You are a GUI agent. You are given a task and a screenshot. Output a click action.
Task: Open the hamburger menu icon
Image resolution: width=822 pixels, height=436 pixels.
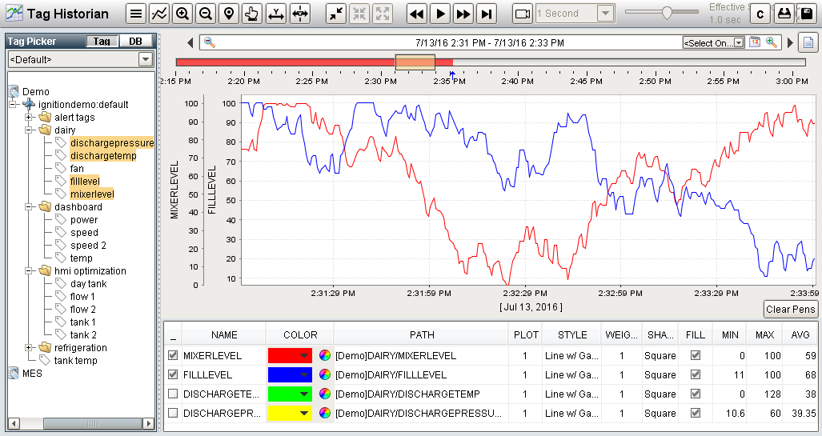tap(137, 14)
